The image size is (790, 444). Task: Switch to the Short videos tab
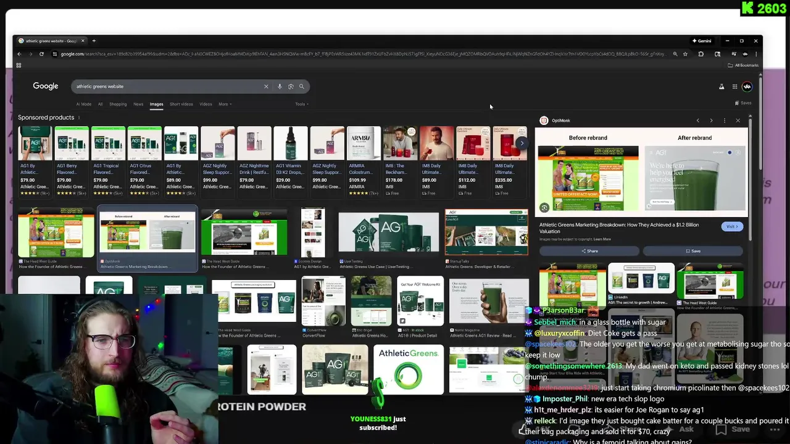[x=181, y=104]
